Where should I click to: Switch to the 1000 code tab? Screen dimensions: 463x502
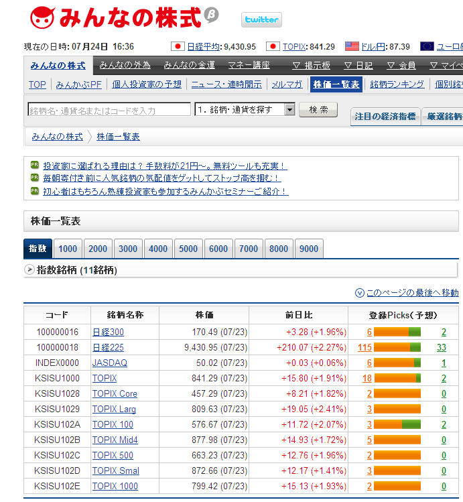[68, 249]
